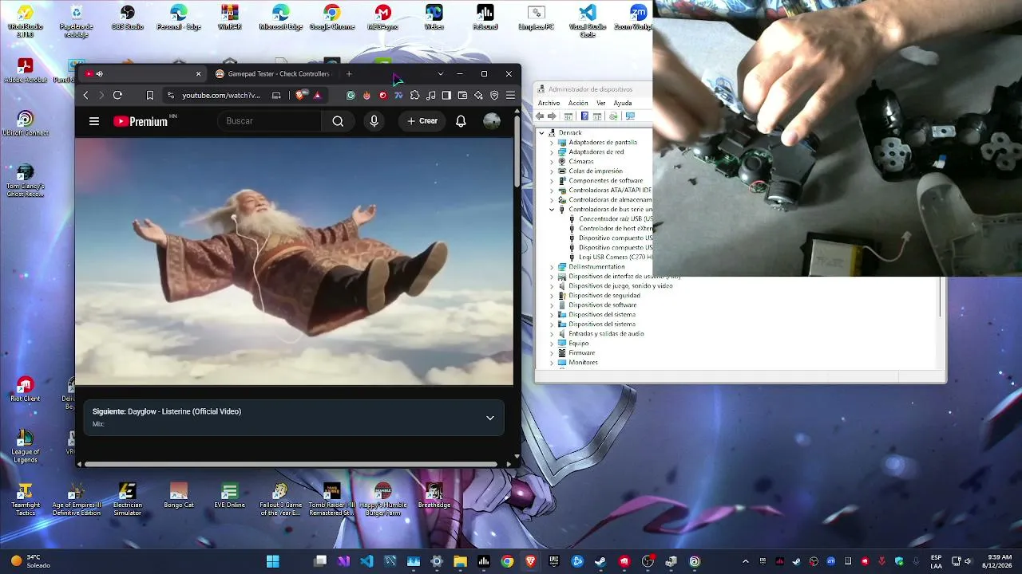Open a new browser tab
1022x574 pixels.
349,74
